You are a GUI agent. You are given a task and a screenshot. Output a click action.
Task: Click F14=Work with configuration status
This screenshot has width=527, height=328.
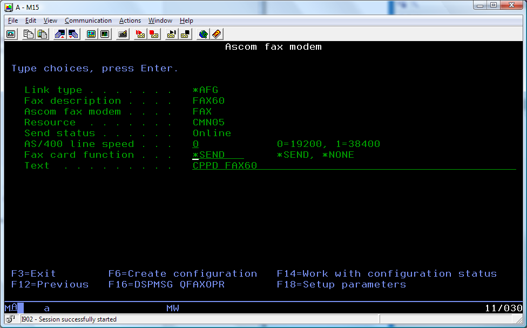click(x=387, y=273)
